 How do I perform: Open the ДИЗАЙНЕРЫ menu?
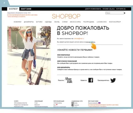point(29,22)
